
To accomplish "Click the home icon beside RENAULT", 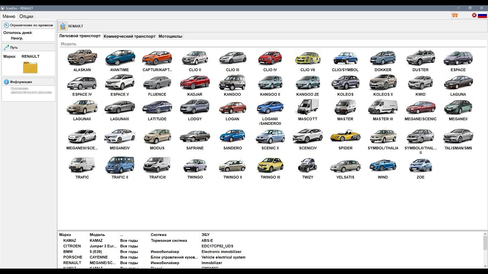I will (63, 26).
